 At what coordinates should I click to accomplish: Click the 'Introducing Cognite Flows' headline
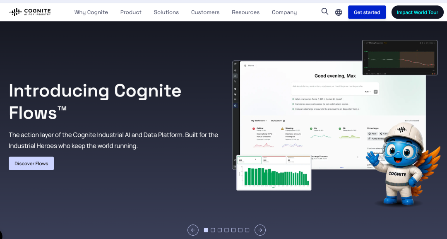pos(95,101)
